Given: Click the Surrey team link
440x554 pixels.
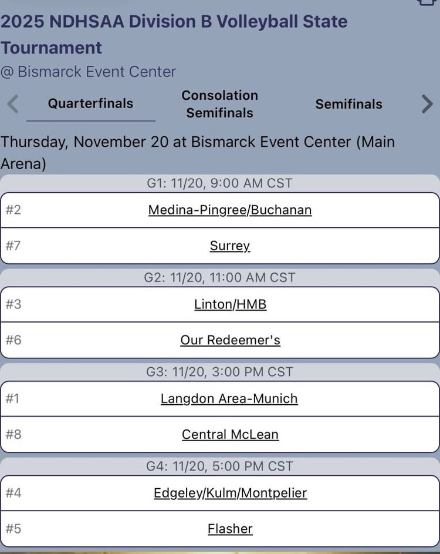Looking at the screenshot, I should [x=230, y=246].
